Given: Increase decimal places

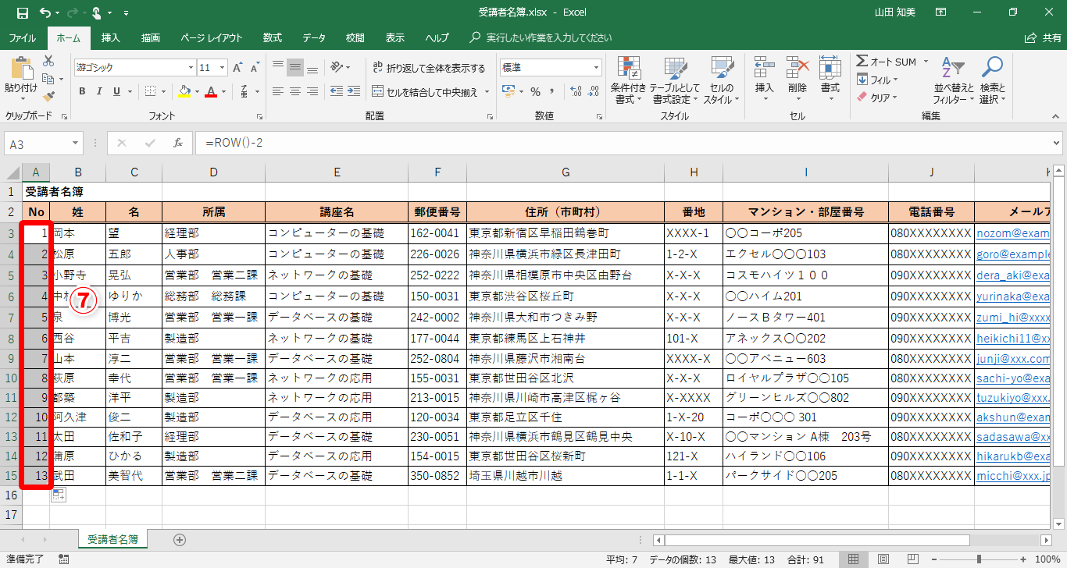Looking at the screenshot, I should tap(576, 91).
